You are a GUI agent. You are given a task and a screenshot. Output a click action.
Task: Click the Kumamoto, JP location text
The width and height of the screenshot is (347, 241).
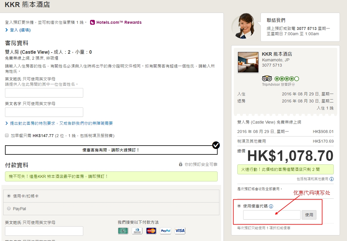(276, 60)
